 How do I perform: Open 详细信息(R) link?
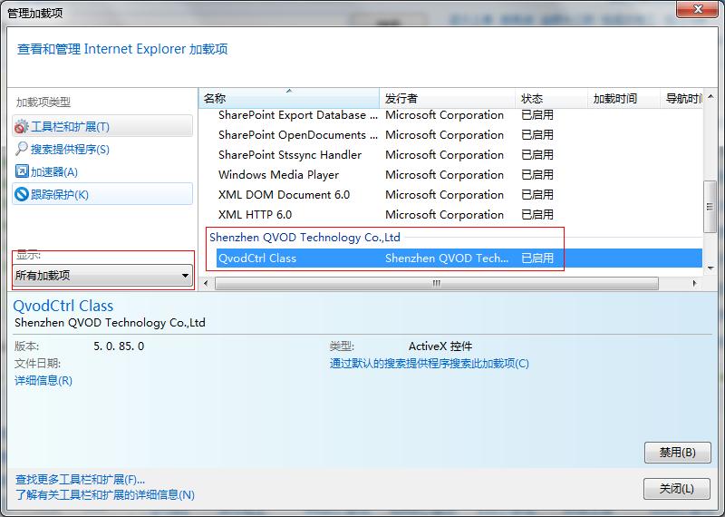coord(43,381)
